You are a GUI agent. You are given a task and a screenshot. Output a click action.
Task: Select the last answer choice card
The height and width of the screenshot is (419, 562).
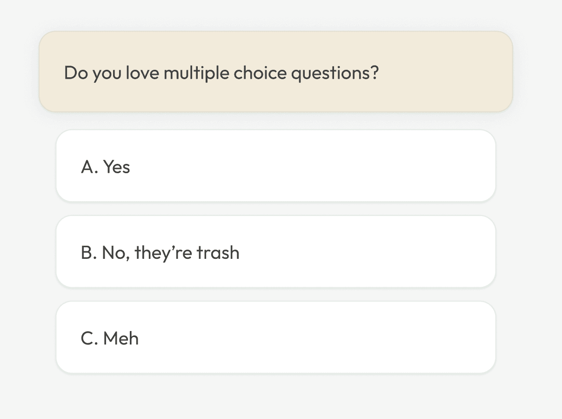coord(275,338)
